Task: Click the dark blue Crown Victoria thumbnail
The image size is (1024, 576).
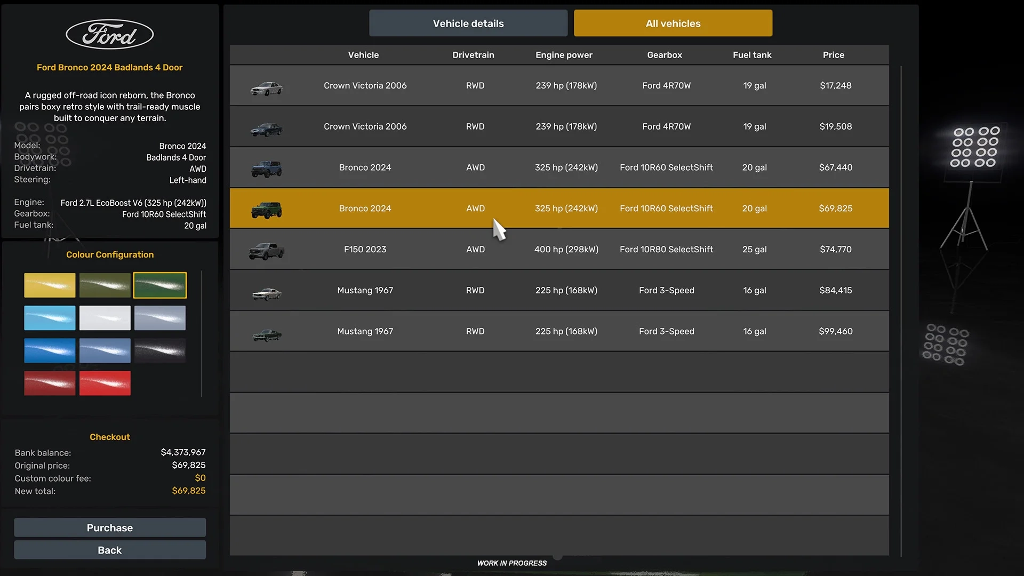Action: (x=267, y=129)
